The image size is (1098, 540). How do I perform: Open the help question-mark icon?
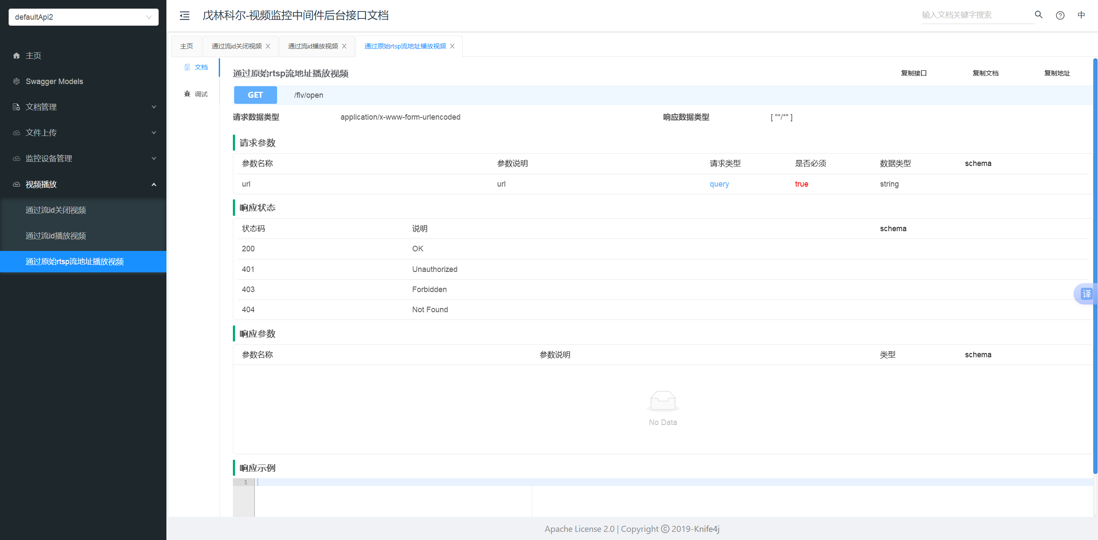click(1060, 15)
